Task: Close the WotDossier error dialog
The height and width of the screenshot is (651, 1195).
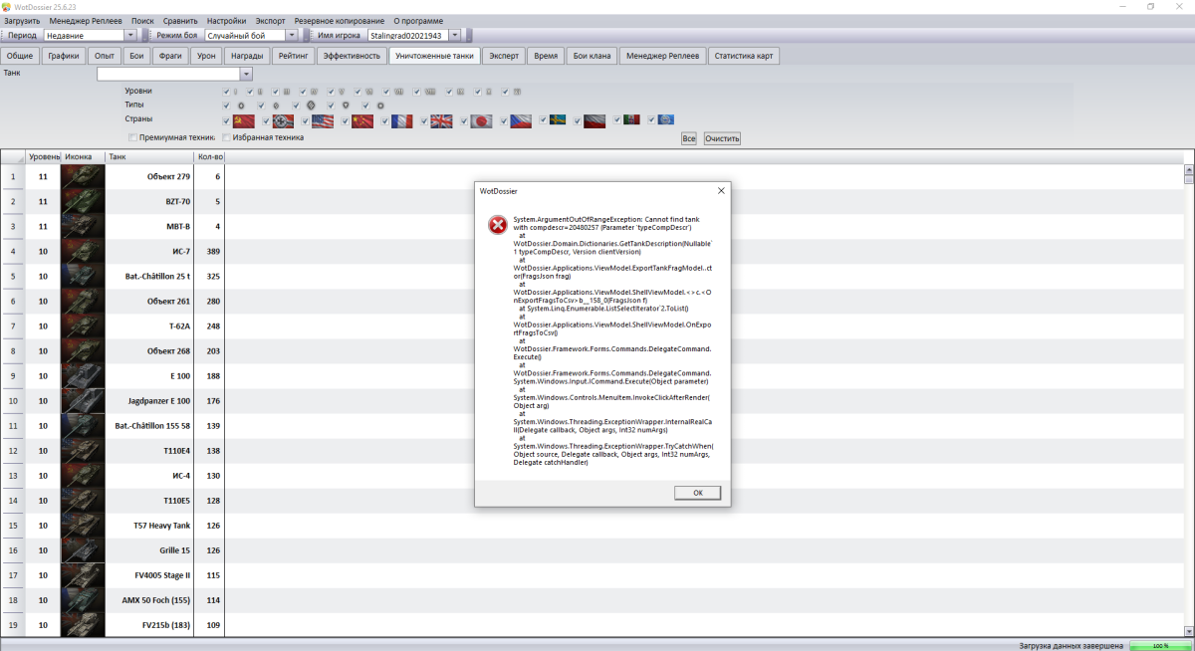Action: pyautogui.click(x=721, y=190)
